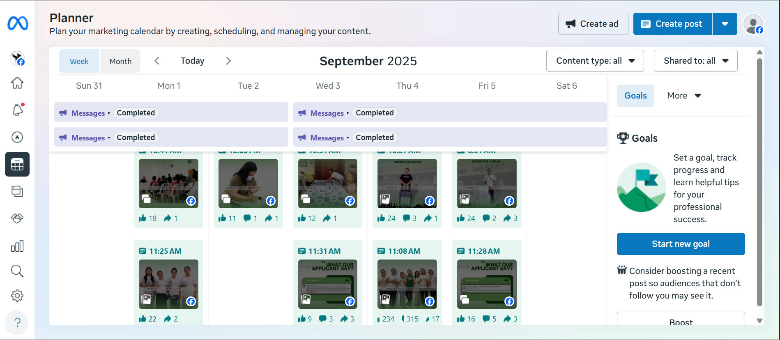Image resolution: width=780 pixels, height=340 pixels.
Task: Open the More tab menu
Action: [684, 96]
